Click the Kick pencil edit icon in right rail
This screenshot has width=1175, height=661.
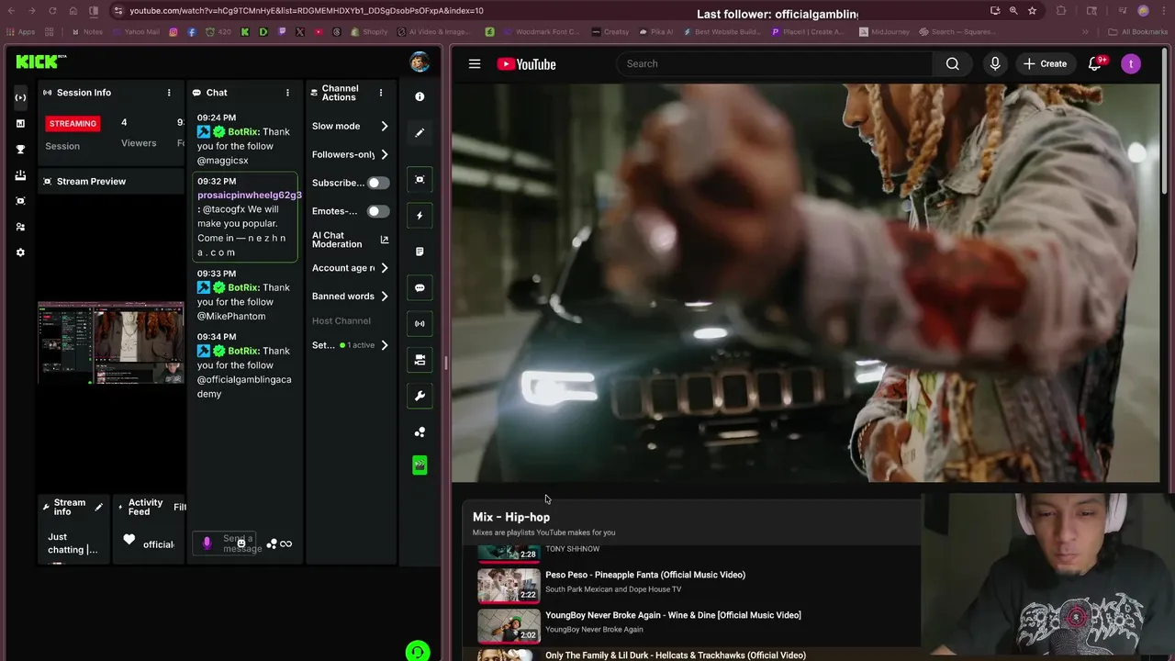click(x=420, y=133)
